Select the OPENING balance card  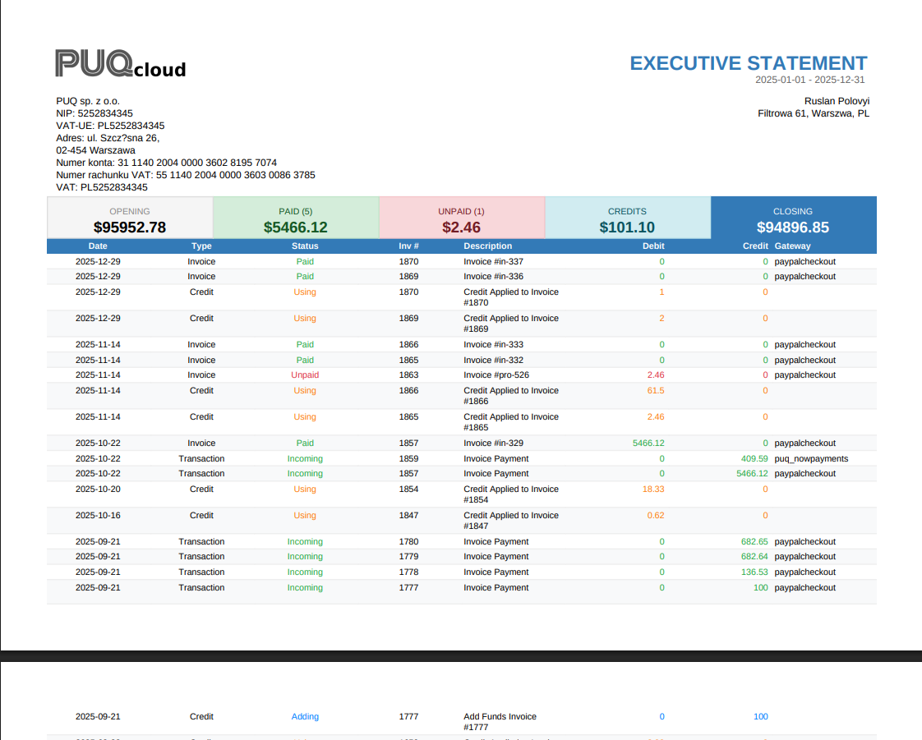pos(130,218)
